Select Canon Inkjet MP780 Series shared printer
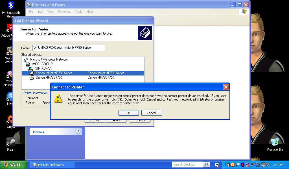 click(83, 73)
